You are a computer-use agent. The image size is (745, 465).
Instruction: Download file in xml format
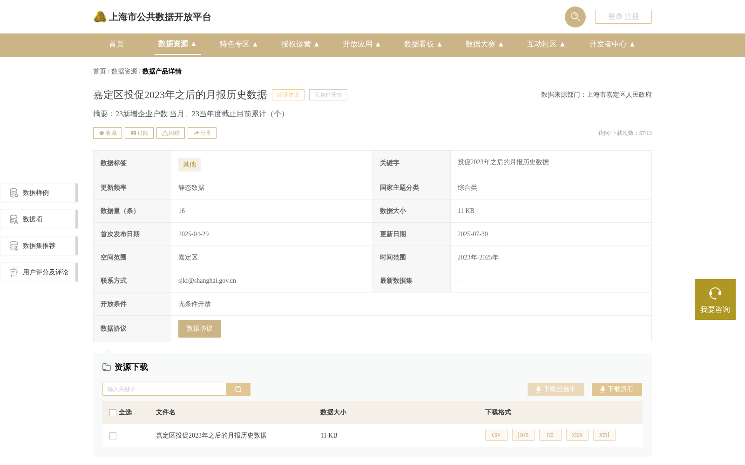tap(604, 435)
